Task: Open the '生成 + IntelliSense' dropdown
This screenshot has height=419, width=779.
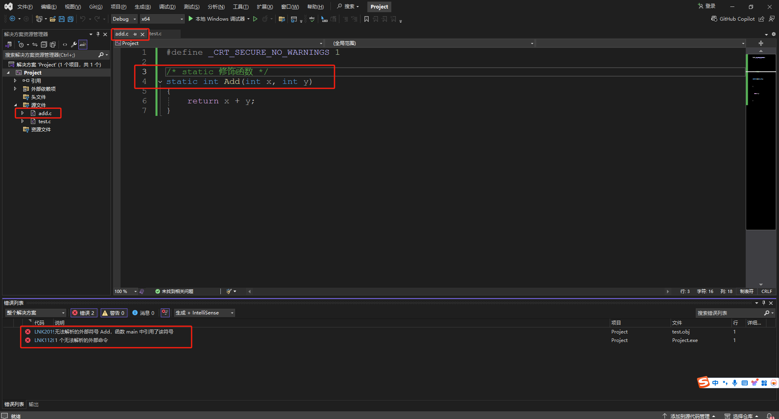Action: (205, 313)
